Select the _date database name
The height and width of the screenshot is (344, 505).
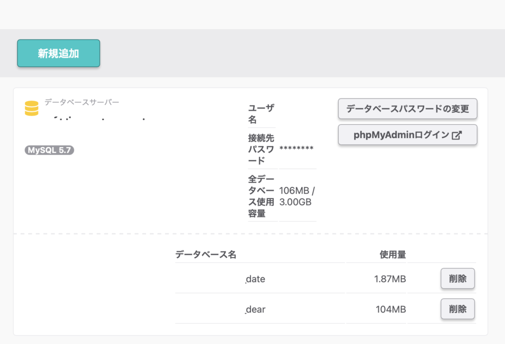(x=255, y=279)
